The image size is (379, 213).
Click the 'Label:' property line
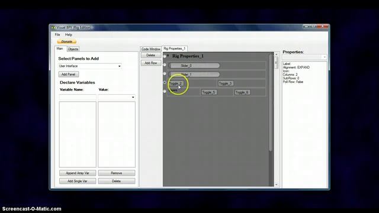(x=287, y=64)
